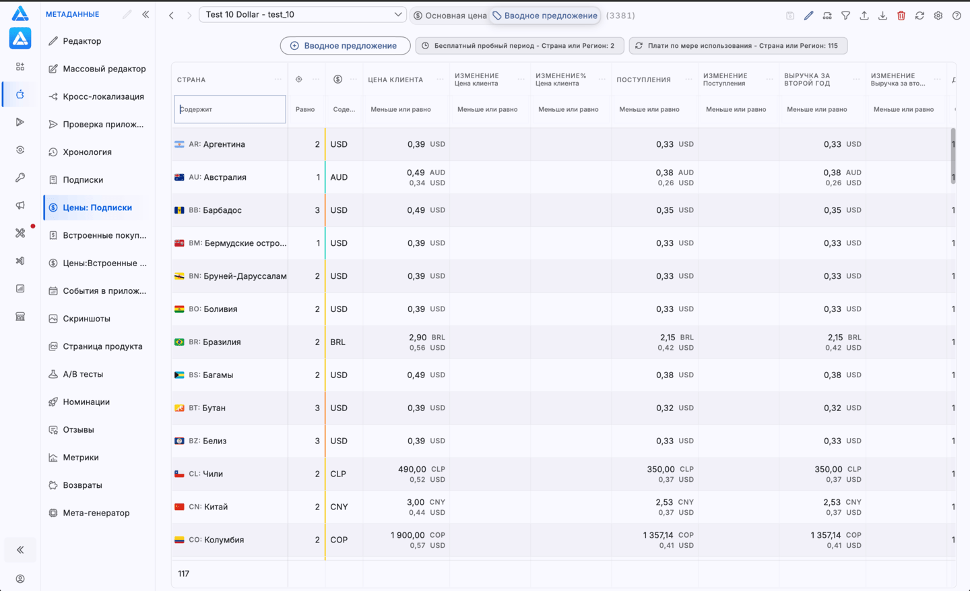Image resolution: width=970 pixels, height=591 pixels.
Task: Open the Test 10 Dollar product dropdown
Action: [x=302, y=14]
